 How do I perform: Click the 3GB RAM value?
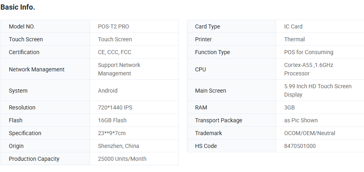(289, 107)
